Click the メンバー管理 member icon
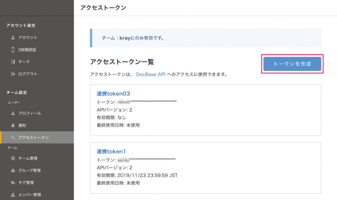This screenshot has width=337, height=200. [13, 195]
